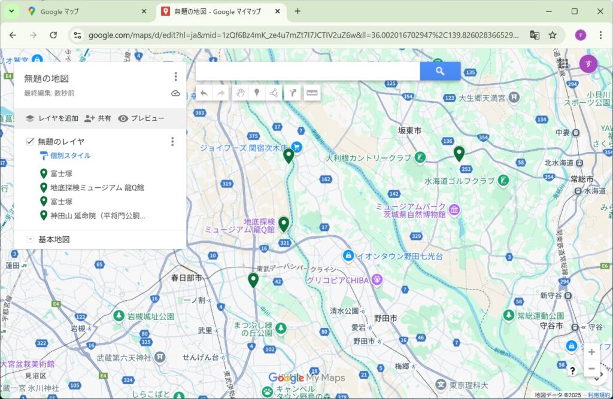Go back to the previous page

[x=13, y=35]
